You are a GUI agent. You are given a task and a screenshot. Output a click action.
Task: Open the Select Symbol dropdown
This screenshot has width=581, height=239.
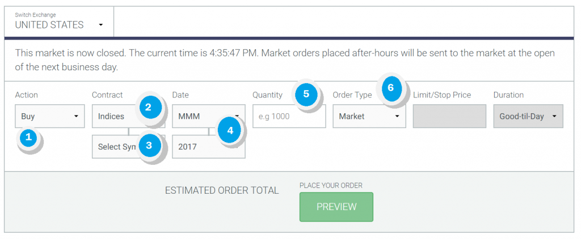[128, 147]
